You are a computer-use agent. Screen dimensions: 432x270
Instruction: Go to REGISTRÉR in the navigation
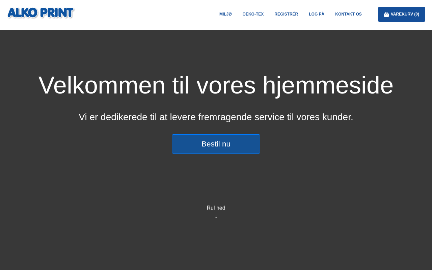[286, 14]
